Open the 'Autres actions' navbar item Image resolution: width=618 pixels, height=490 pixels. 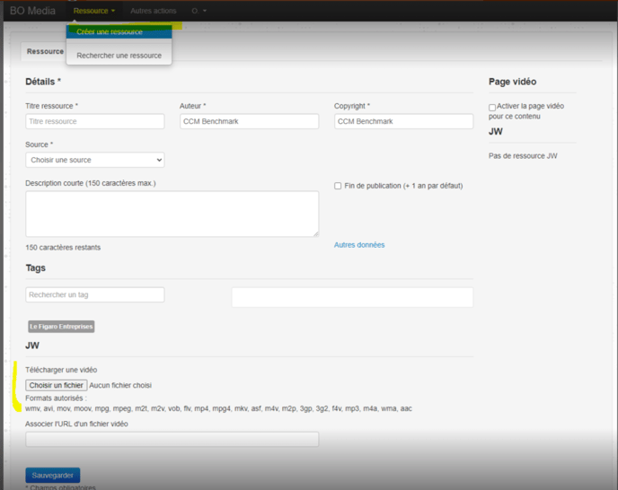153,11
